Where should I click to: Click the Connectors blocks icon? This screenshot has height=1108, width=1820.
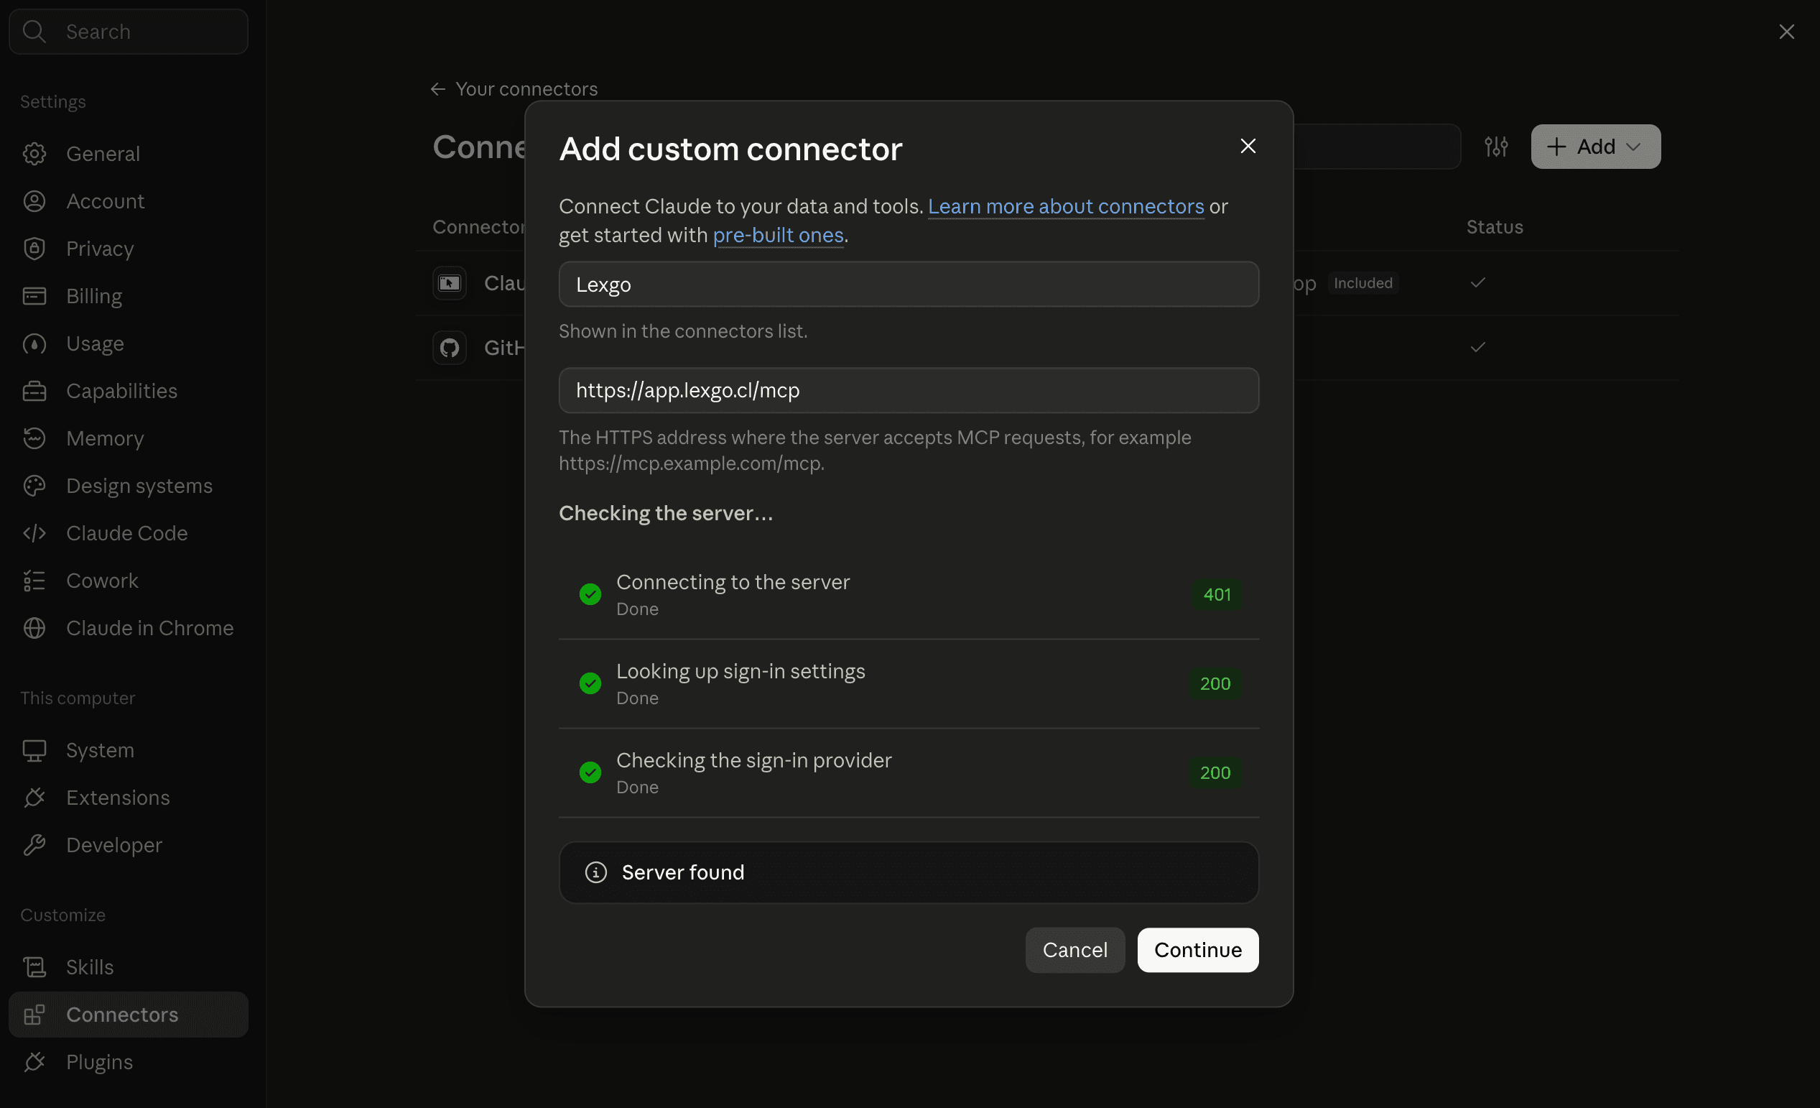click(34, 1014)
